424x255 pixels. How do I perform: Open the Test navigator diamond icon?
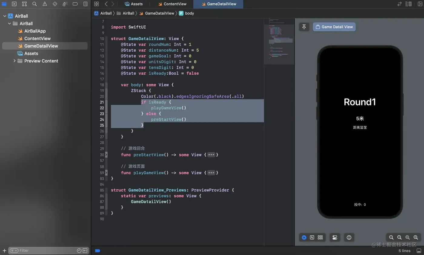55,4
